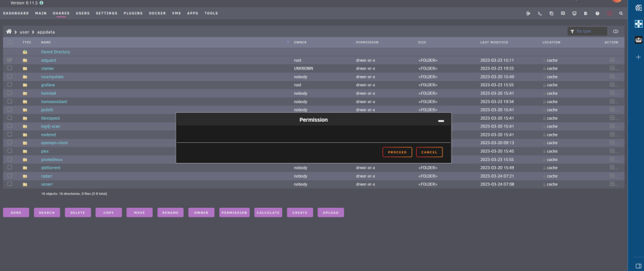This screenshot has width=644, height=271.
Task: Click the Owner button at bottom
Action: tap(201, 212)
